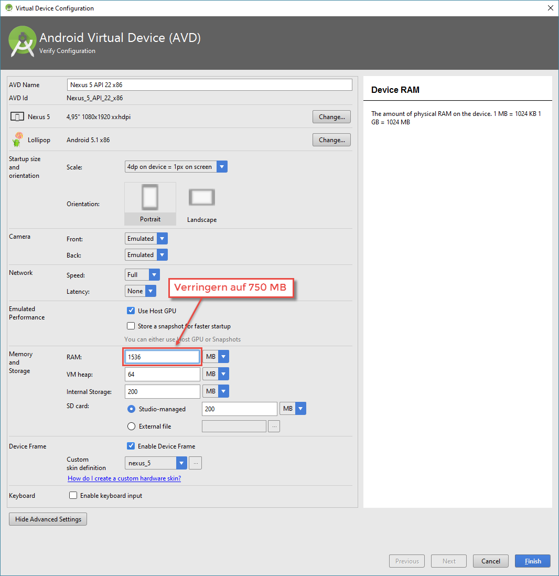Click the Android 5.1 x86 text
This screenshot has height=576, width=559.
click(88, 140)
